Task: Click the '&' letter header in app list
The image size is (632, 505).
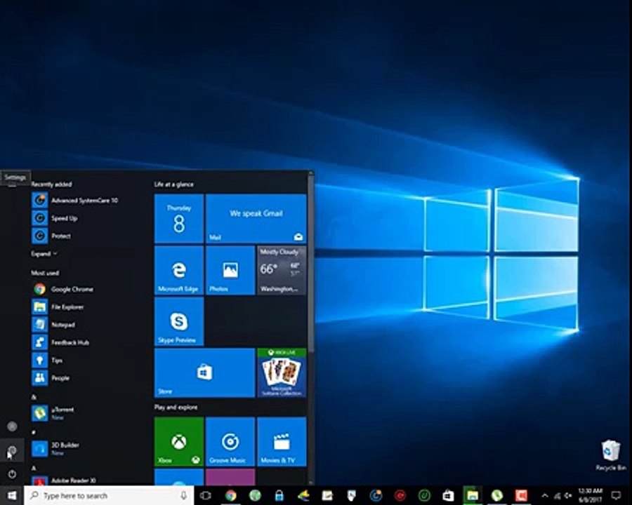Action: (34, 398)
